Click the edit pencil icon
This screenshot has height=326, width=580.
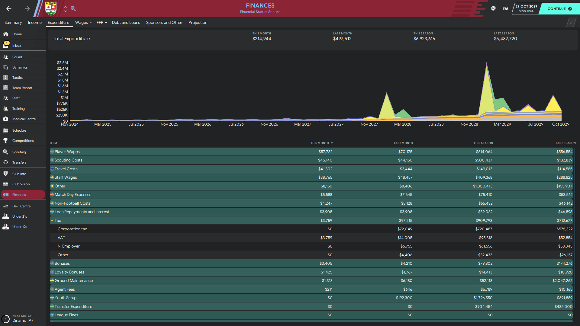pyautogui.click(x=572, y=22)
